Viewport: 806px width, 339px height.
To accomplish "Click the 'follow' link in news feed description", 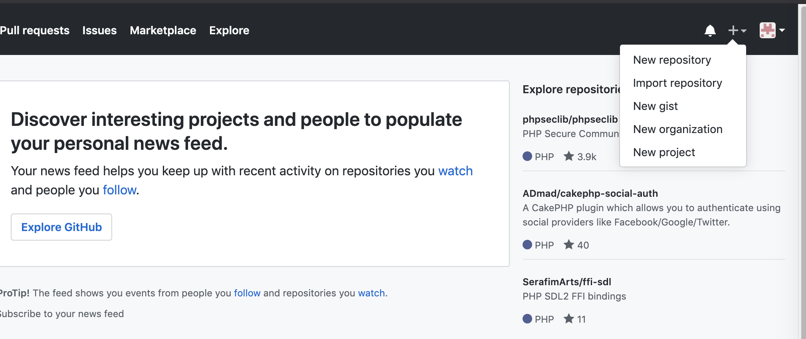I will tap(119, 190).
